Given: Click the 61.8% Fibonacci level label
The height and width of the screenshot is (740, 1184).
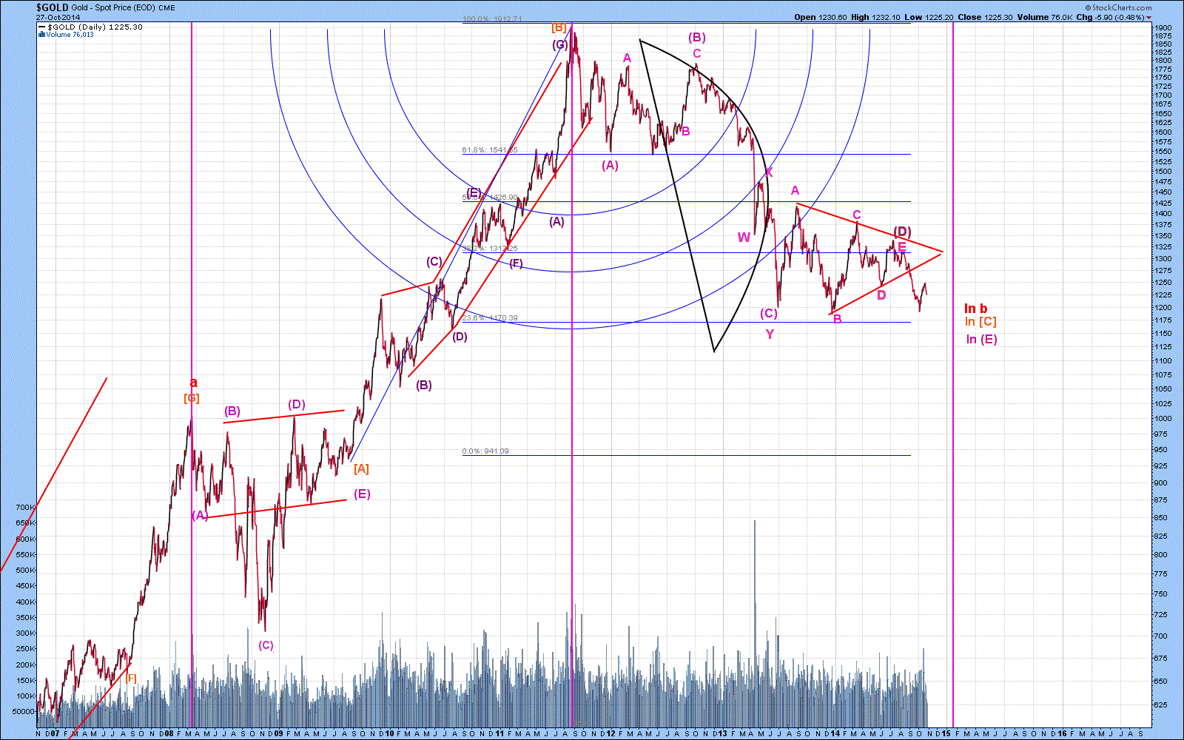Looking at the screenshot, I should coord(489,150).
